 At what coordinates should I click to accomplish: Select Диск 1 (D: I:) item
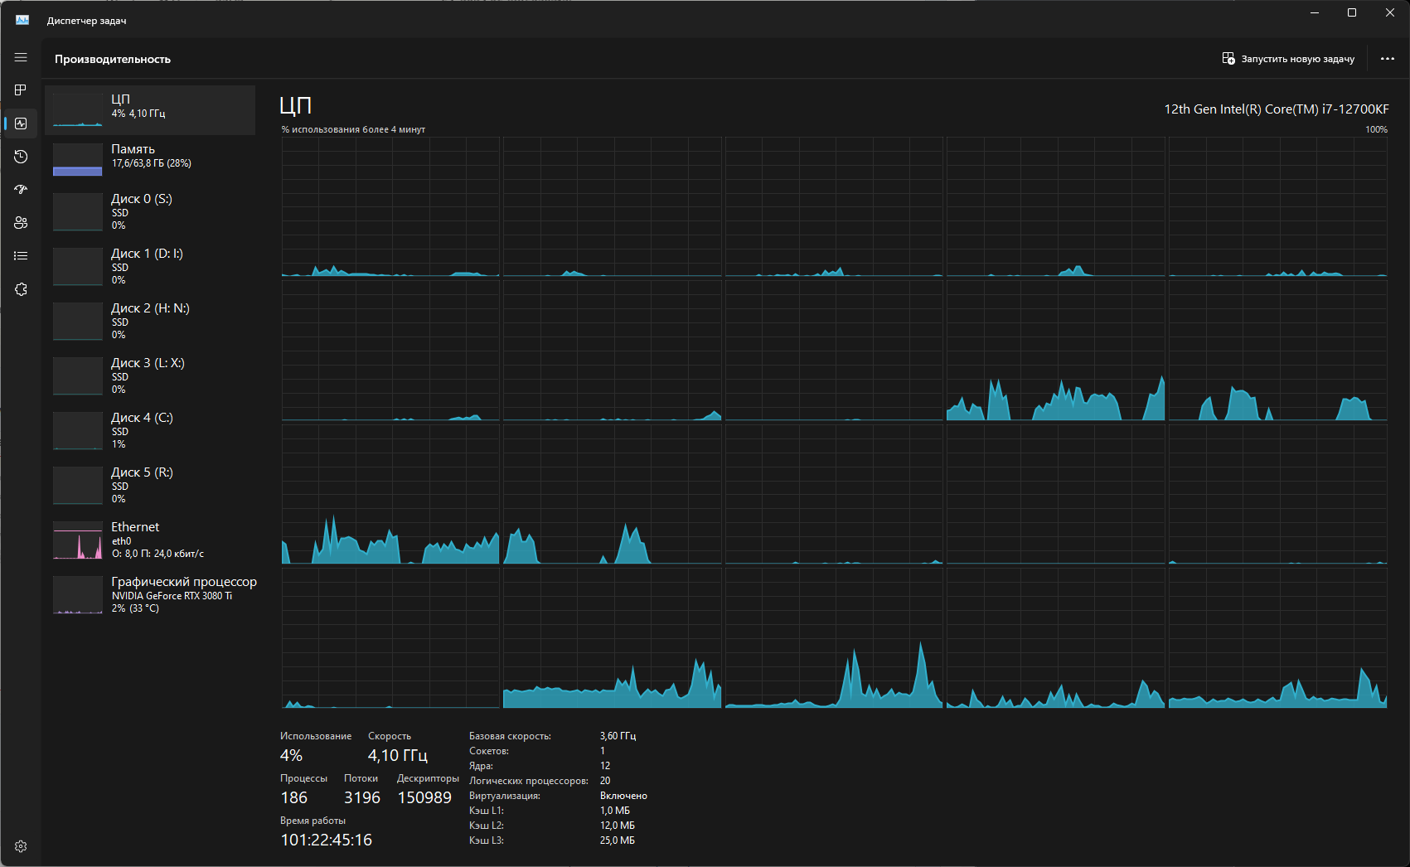(x=150, y=266)
